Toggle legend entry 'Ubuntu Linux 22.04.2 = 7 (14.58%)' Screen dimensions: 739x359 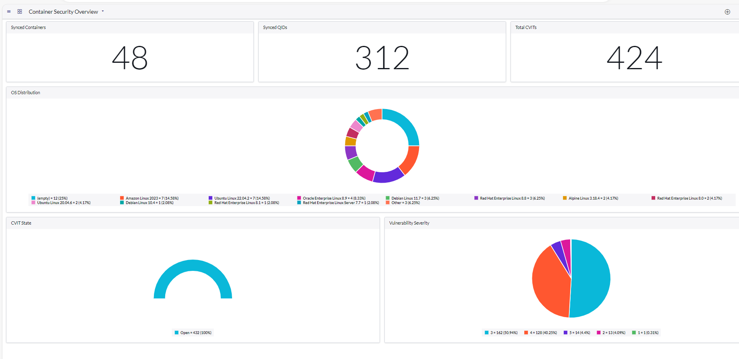[239, 198]
